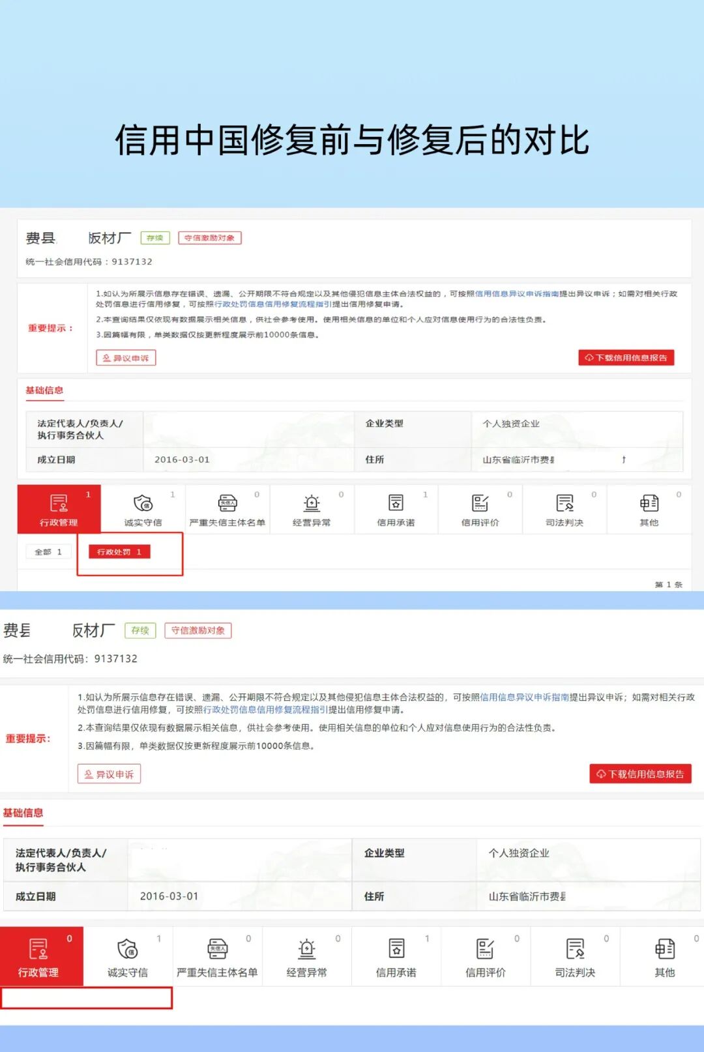704x1052 pixels.
Task: Click 守信激励对象 tag in upper screenshot
Action: click(x=210, y=238)
